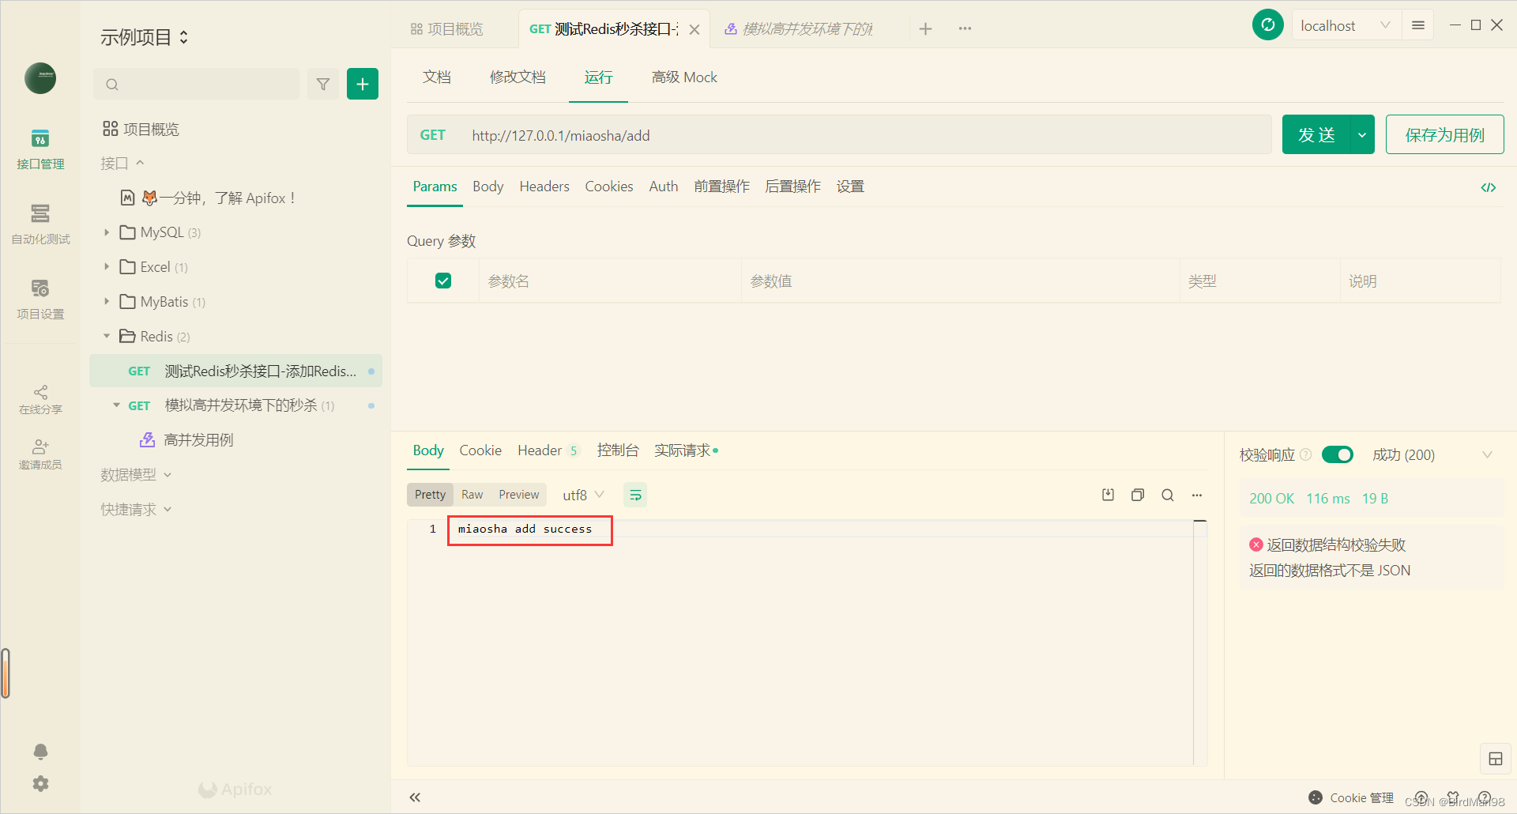Viewport: 1517px width, 814px height.
Task: Open the hamburger menu icon
Action: (1418, 25)
